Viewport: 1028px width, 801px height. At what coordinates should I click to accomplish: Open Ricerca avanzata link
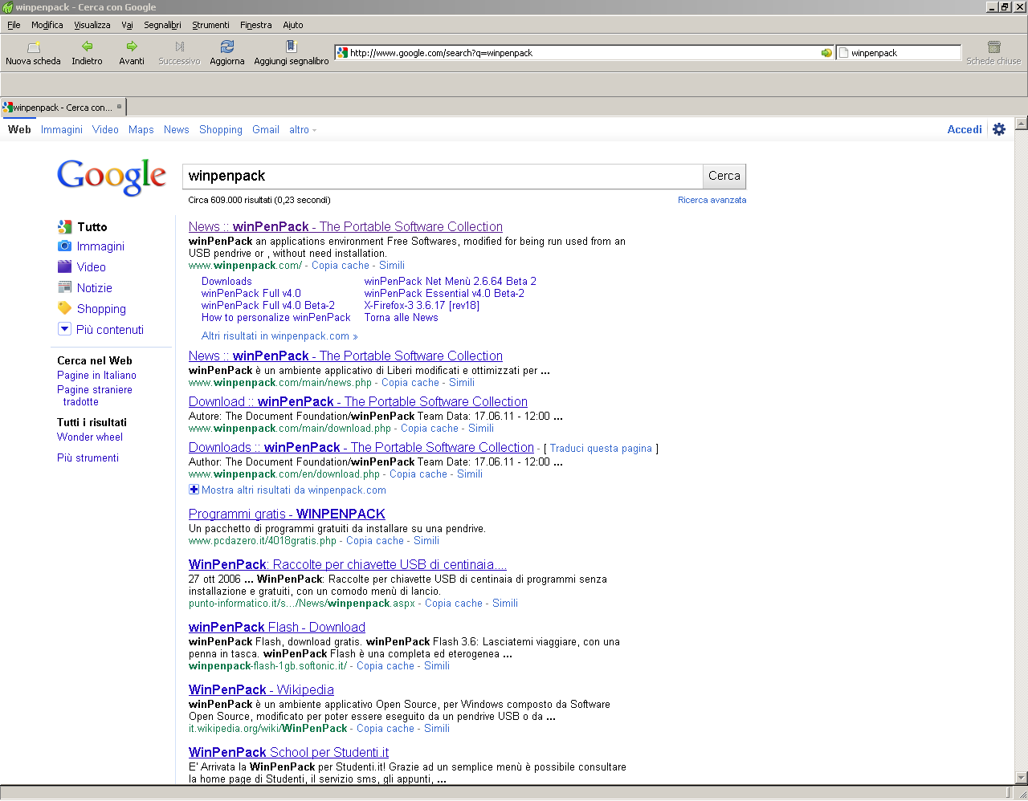[712, 201]
